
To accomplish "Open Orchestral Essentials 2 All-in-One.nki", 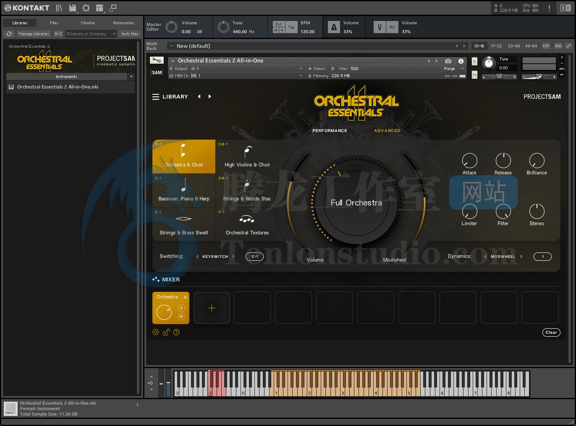I will pyautogui.click(x=70, y=87).
